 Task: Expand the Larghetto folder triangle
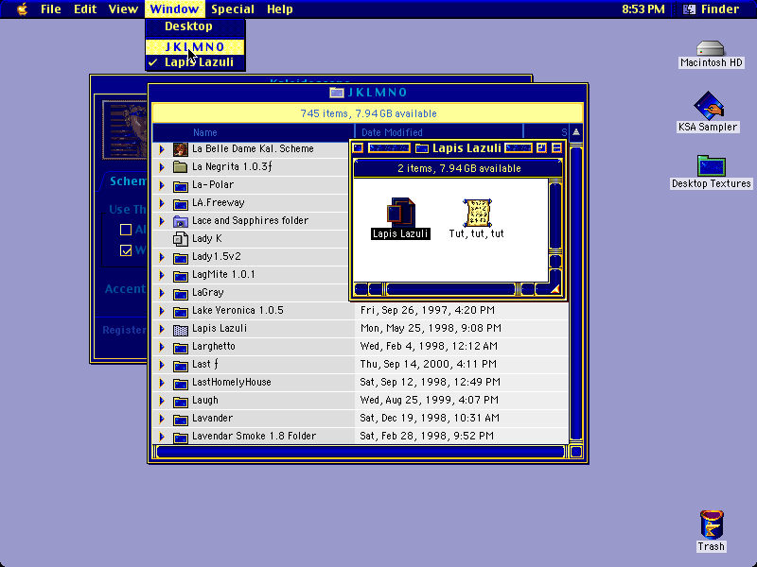[x=162, y=347]
